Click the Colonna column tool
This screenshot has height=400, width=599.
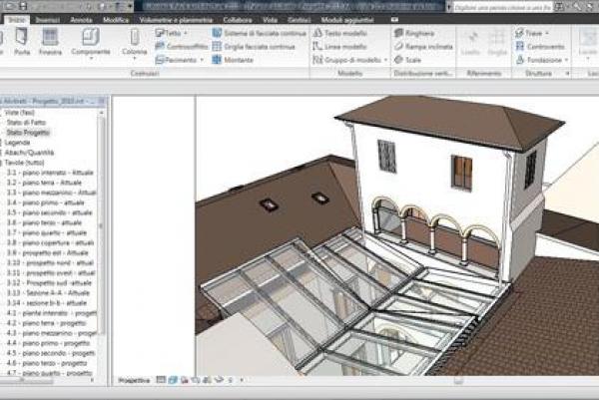(x=134, y=41)
